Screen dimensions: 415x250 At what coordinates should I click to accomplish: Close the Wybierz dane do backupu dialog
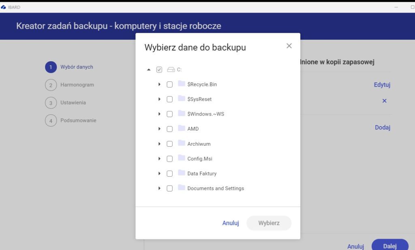coord(289,46)
